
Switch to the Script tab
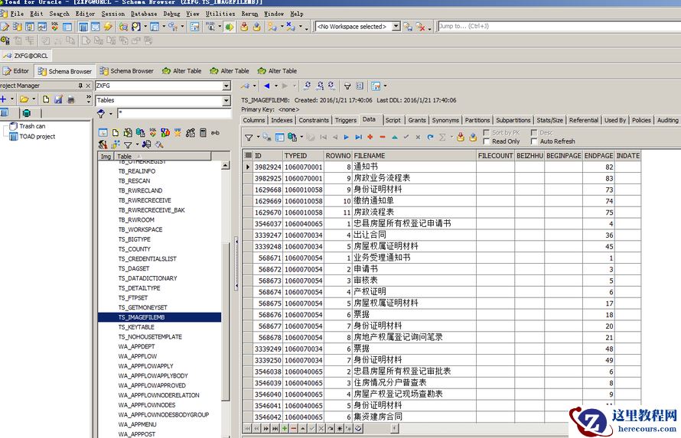(x=393, y=120)
